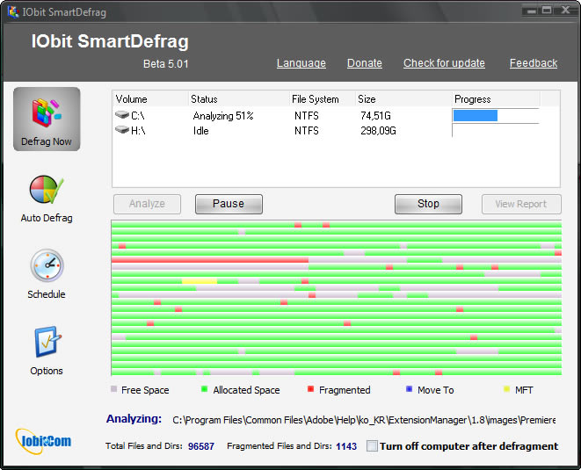Click the Allocated Space green swatch

click(x=204, y=389)
